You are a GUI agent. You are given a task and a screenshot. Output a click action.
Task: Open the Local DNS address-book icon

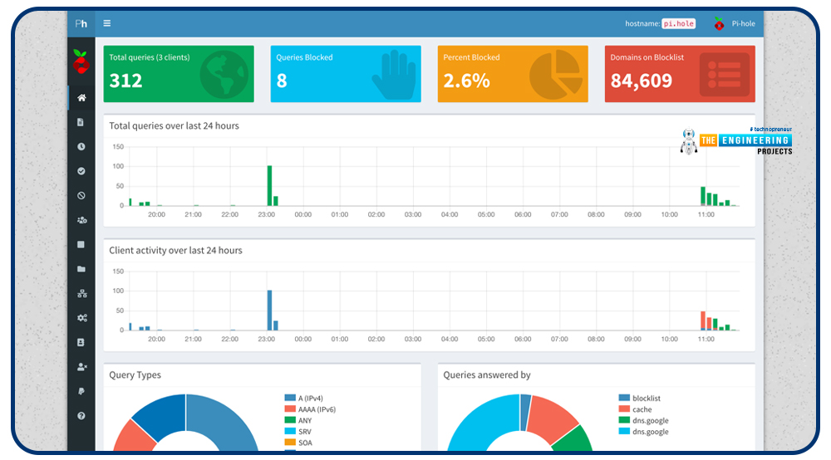[81, 342]
